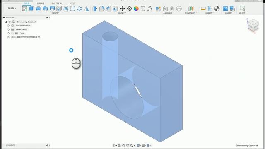Select the Fillet tool
The height and width of the screenshot is (149, 265).
[x=102, y=8]
